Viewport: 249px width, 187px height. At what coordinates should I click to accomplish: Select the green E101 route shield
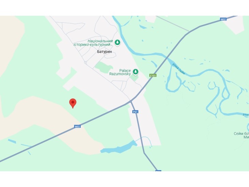[x=153, y=76]
